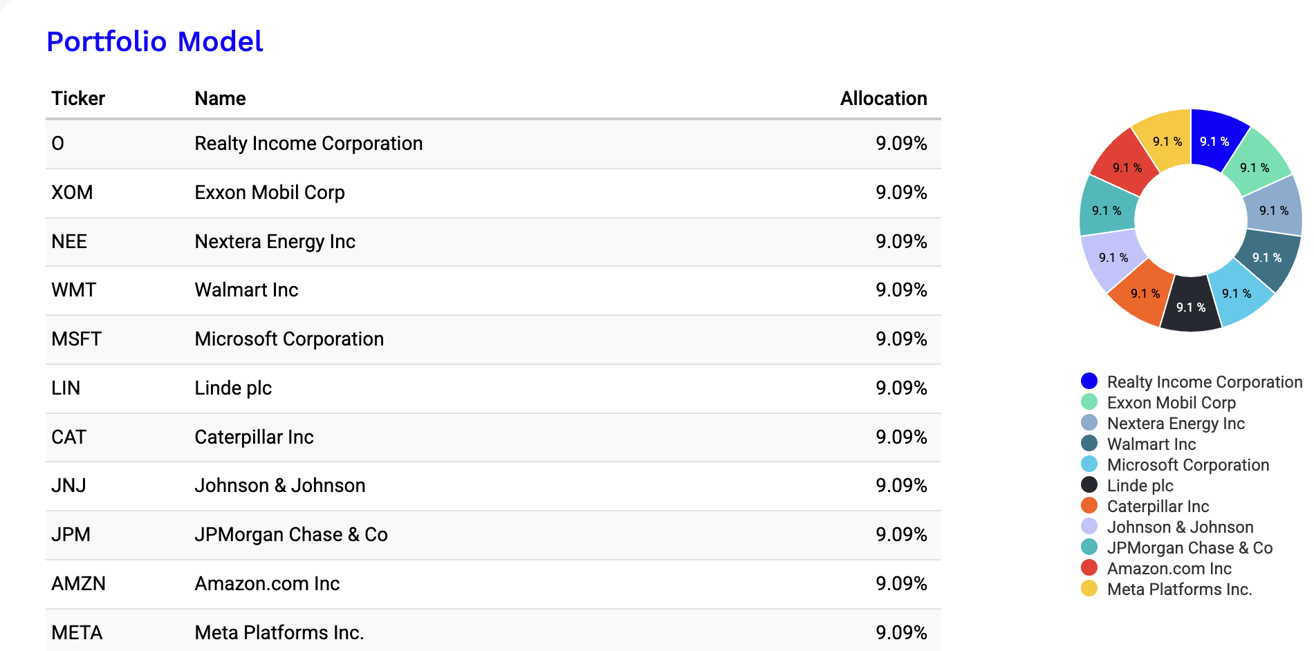Click the Name column header
1314x651 pixels.
point(220,98)
